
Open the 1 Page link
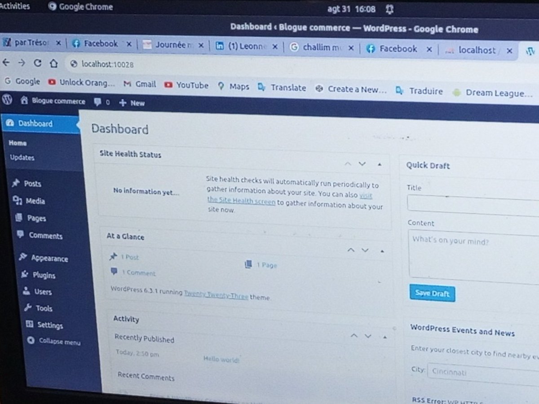pos(267,265)
